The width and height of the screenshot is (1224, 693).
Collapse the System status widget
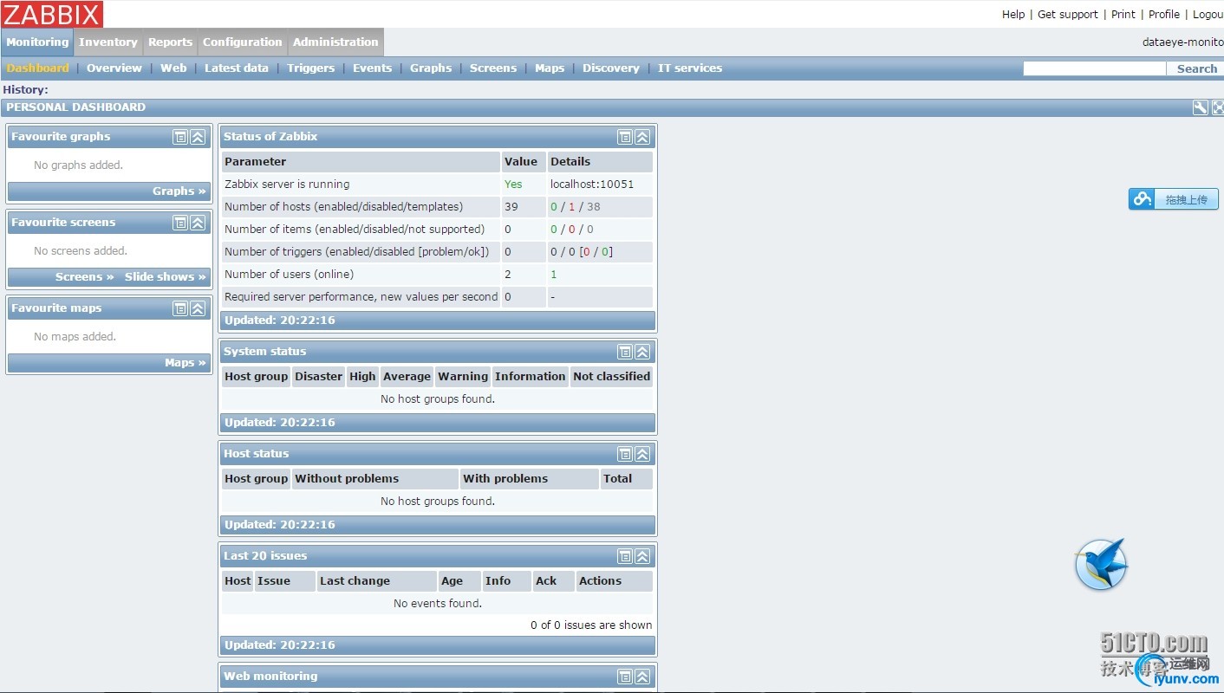pyautogui.click(x=642, y=352)
